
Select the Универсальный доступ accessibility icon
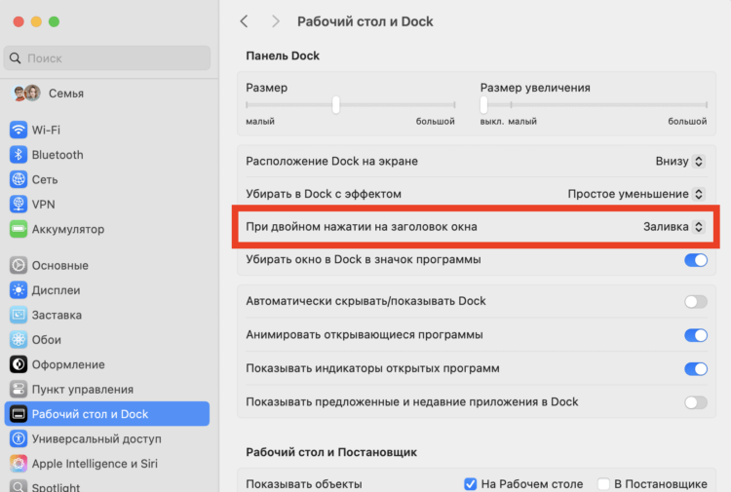coord(19,438)
